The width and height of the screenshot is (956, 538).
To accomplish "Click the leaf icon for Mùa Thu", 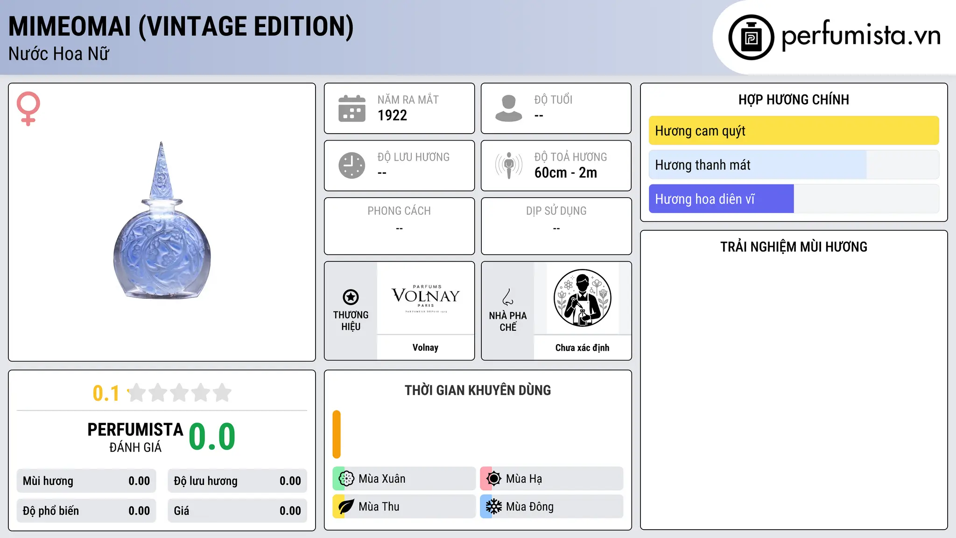I will coord(346,507).
